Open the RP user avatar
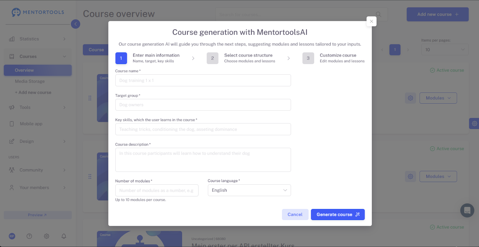Image resolution: width=479 pixels, height=247 pixels. [12, 236]
